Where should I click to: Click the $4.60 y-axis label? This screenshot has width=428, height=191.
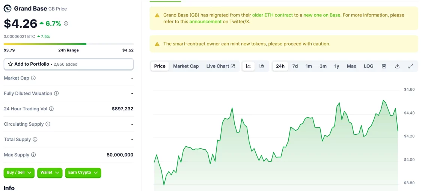point(409,90)
